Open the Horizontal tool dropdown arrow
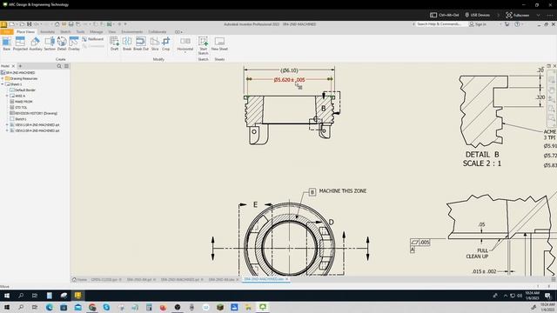Image resolution: width=557 pixels, height=313 pixels. tap(185, 52)
